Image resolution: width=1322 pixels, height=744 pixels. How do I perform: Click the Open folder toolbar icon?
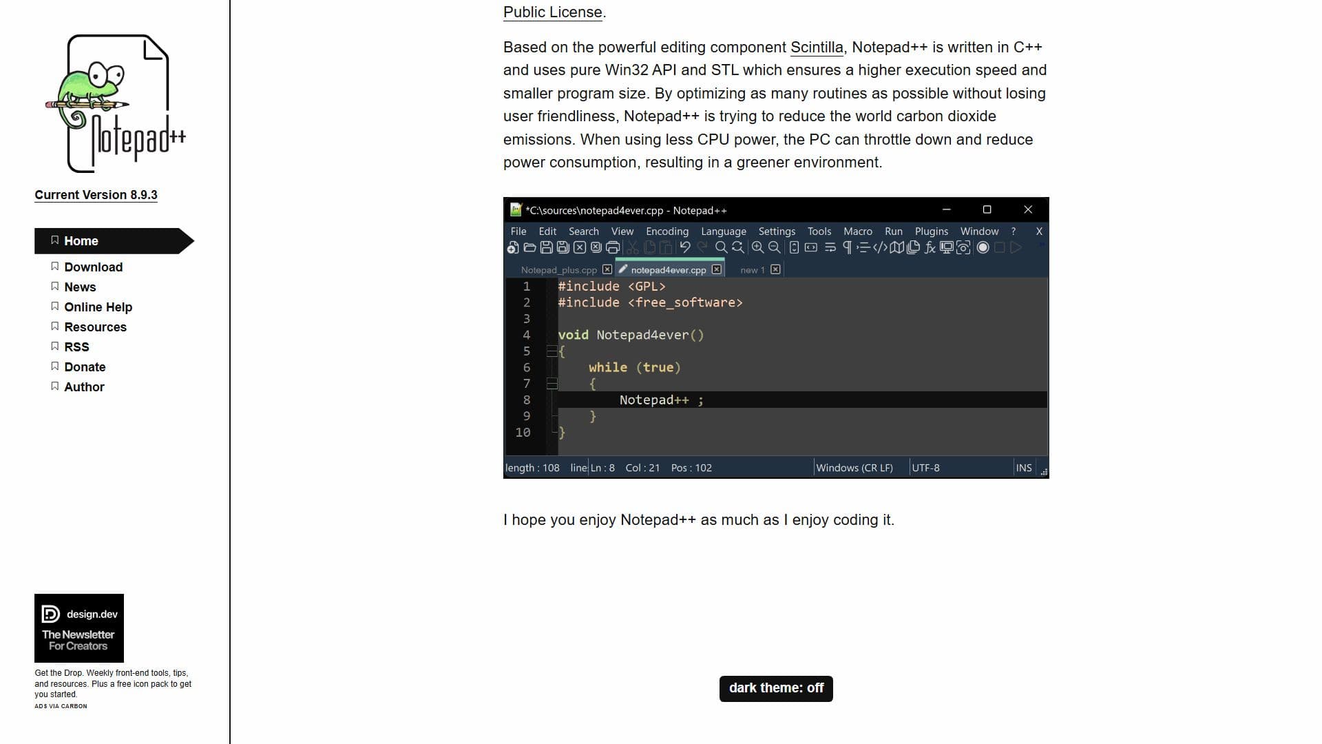[x=529, y=247]
